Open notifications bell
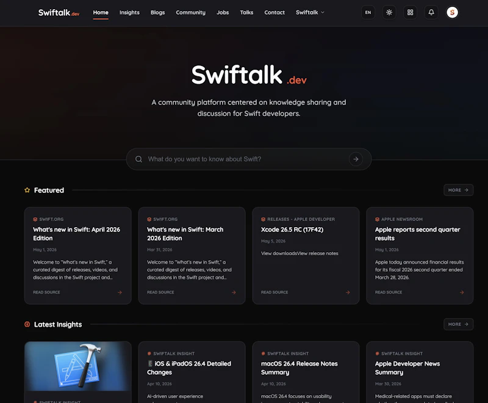Image resolution: width=488 pixels, height=403 pixels. tap(431, 12)
